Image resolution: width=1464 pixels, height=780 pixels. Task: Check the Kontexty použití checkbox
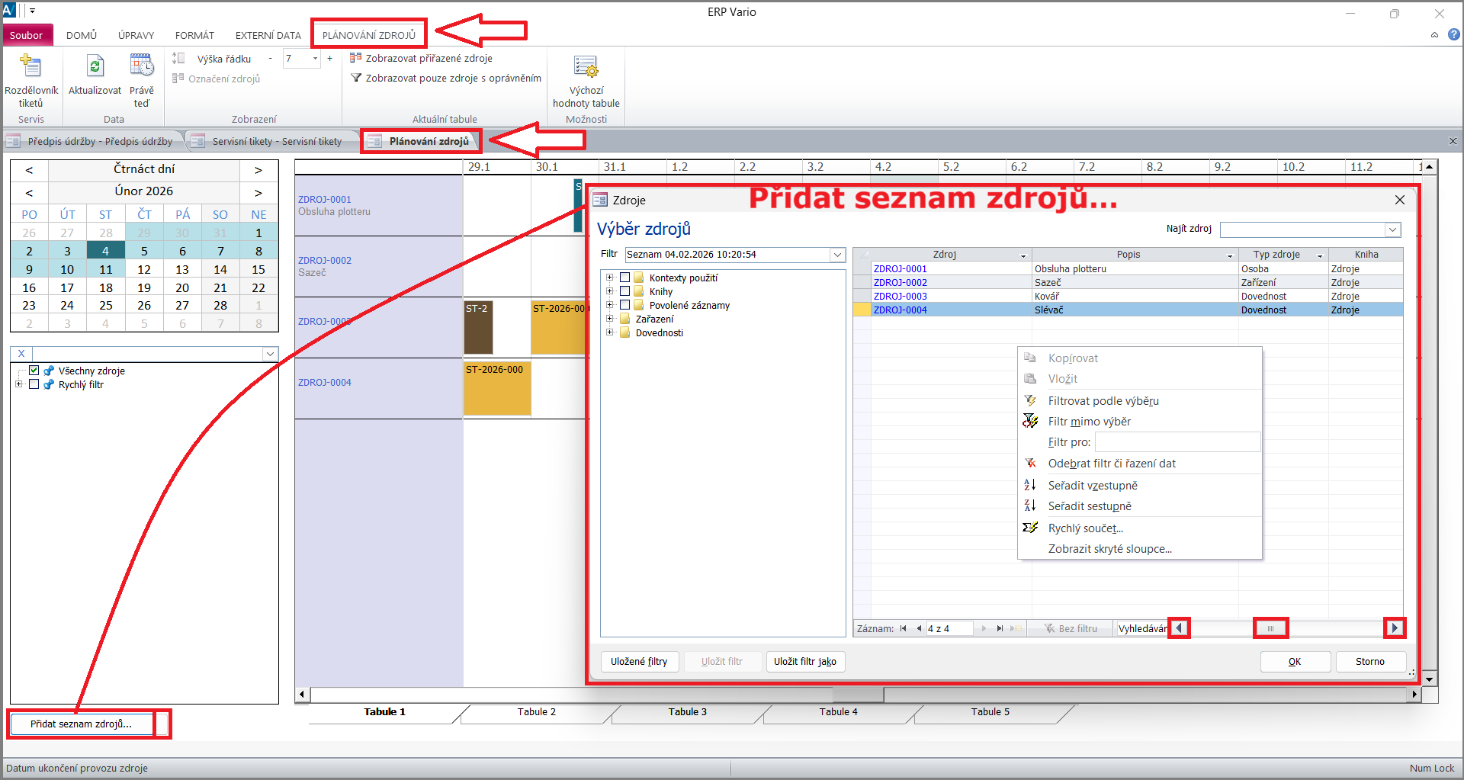pos(625,278)
